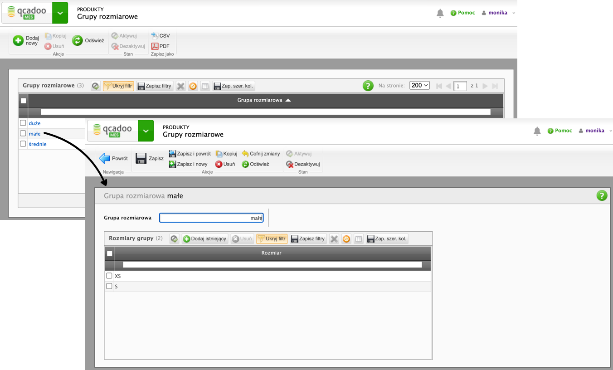Sort by Grupa rozmiarowa column header

(x=260, y=100)
